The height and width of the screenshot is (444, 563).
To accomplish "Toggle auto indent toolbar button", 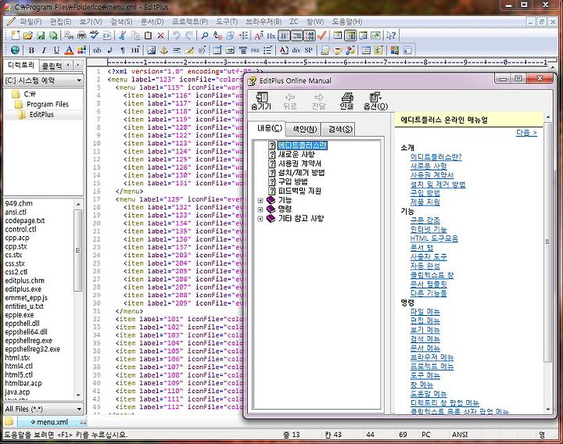I will [296, 35].
